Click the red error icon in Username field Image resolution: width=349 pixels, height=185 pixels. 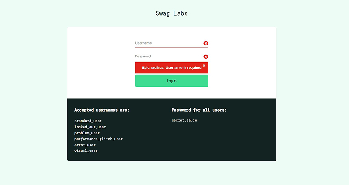pyautogui.click(x=206, y=44)
